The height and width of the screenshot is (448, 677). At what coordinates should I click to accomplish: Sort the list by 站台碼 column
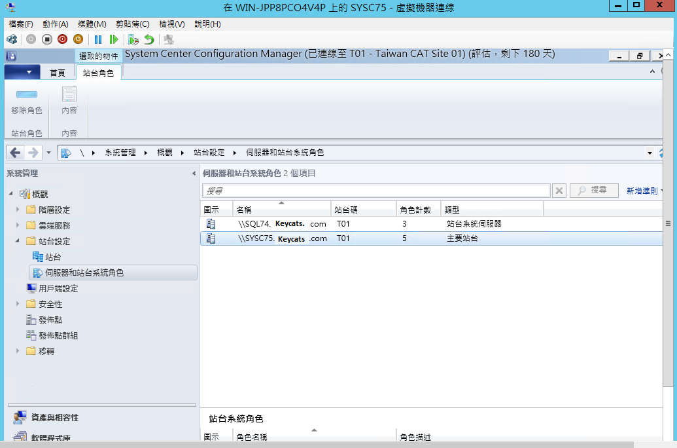coord(364,210)
